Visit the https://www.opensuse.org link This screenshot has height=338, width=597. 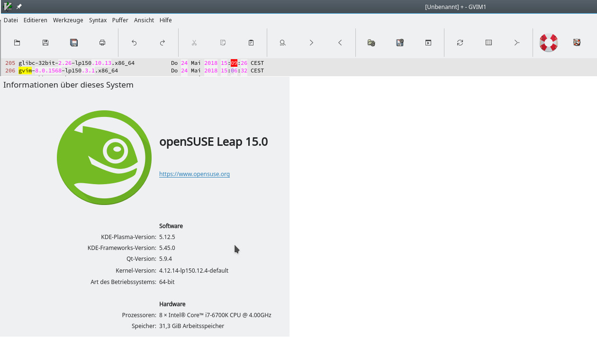pyautogui.click(x=194, y=174)
